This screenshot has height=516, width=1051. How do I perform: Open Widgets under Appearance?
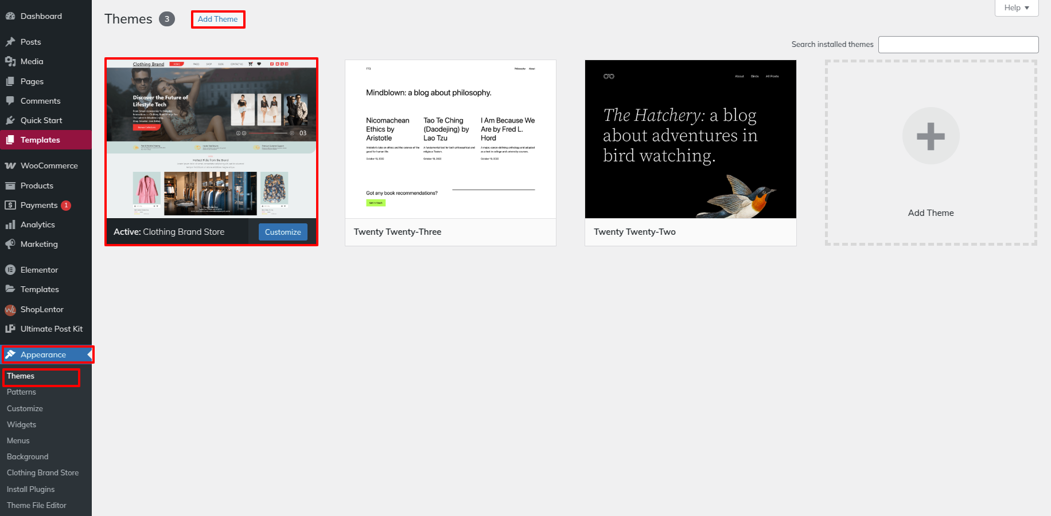pyautogui.click(x=21, y=424)
